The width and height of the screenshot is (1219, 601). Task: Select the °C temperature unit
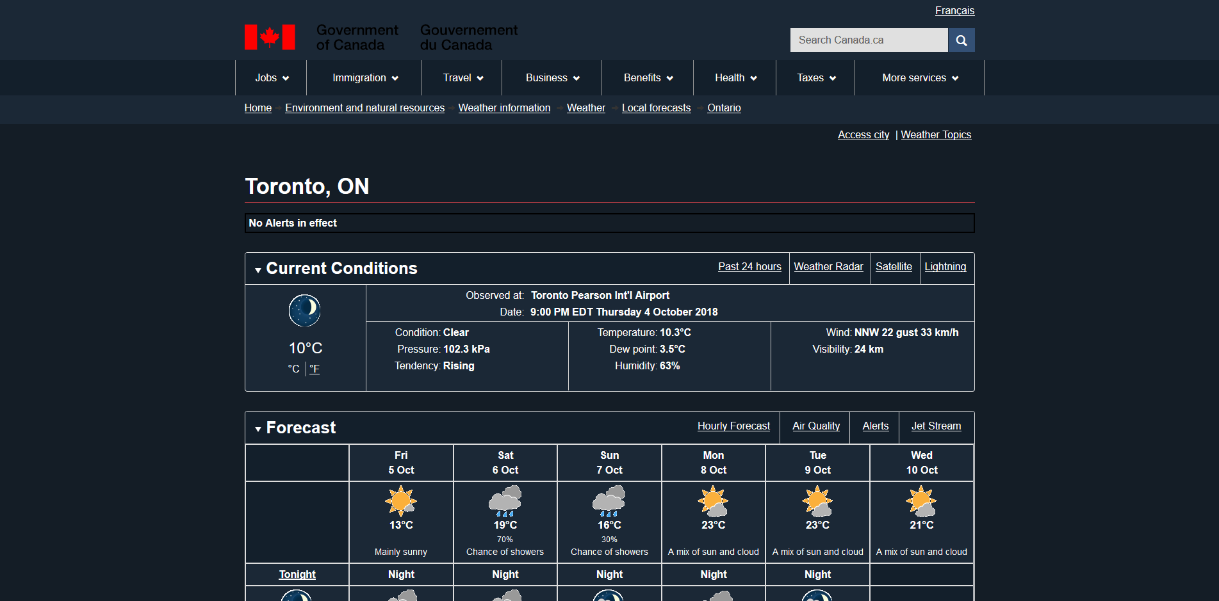tap(293, 369)
